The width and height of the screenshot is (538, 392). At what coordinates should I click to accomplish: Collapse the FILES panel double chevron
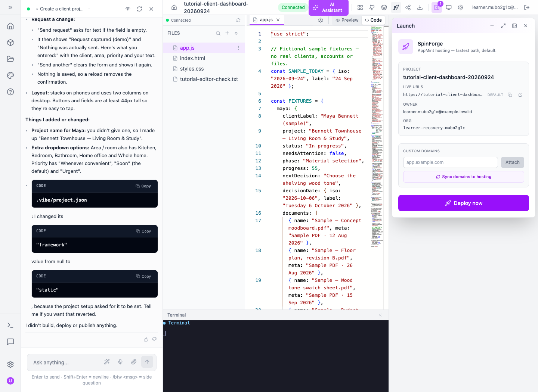[236, 33]
